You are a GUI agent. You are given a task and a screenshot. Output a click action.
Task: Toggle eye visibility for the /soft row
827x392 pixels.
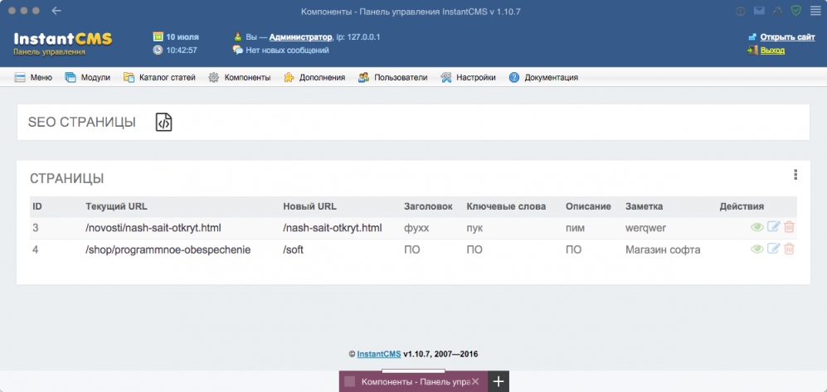[756, 249]
